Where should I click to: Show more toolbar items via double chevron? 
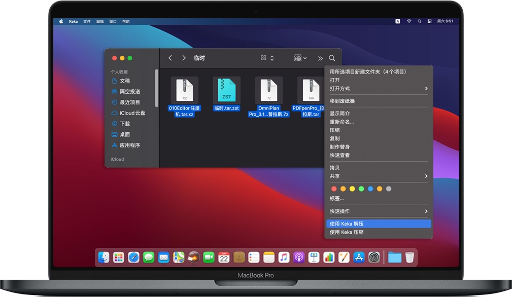tap(320, 58)
